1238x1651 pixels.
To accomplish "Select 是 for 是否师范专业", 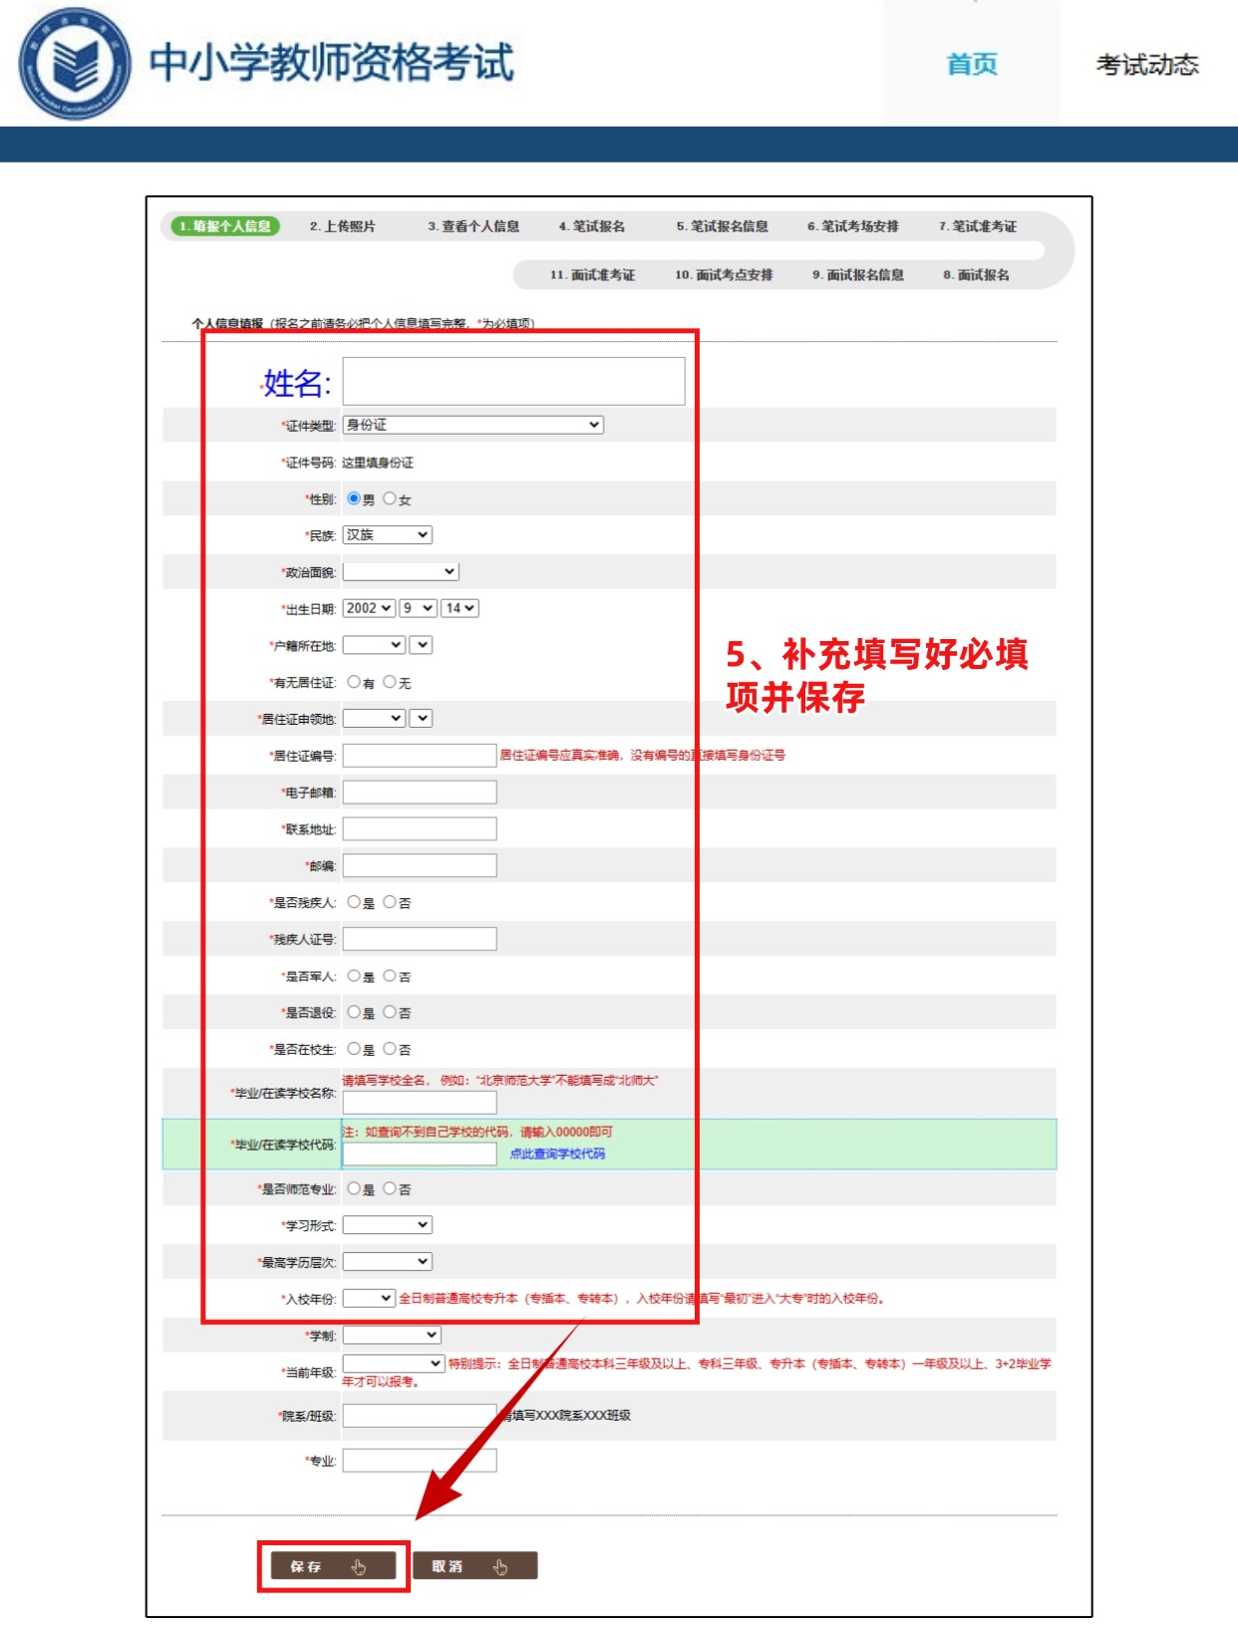I will click(x=354, y=1188).
